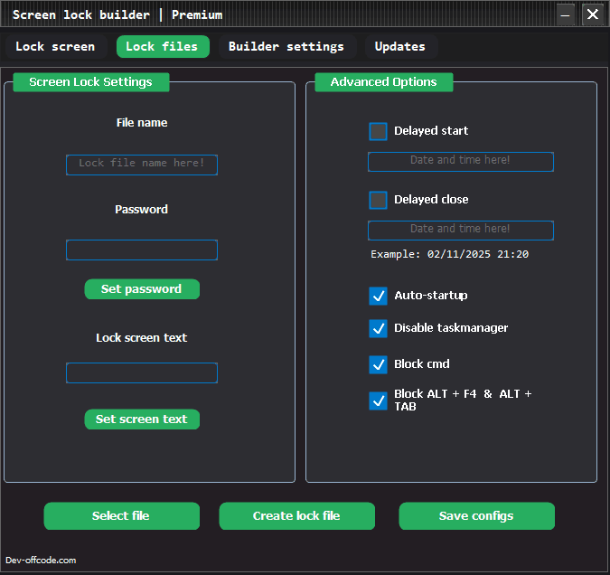Click the Select file button
610x575 pixels.
click(x=122, y=516)
